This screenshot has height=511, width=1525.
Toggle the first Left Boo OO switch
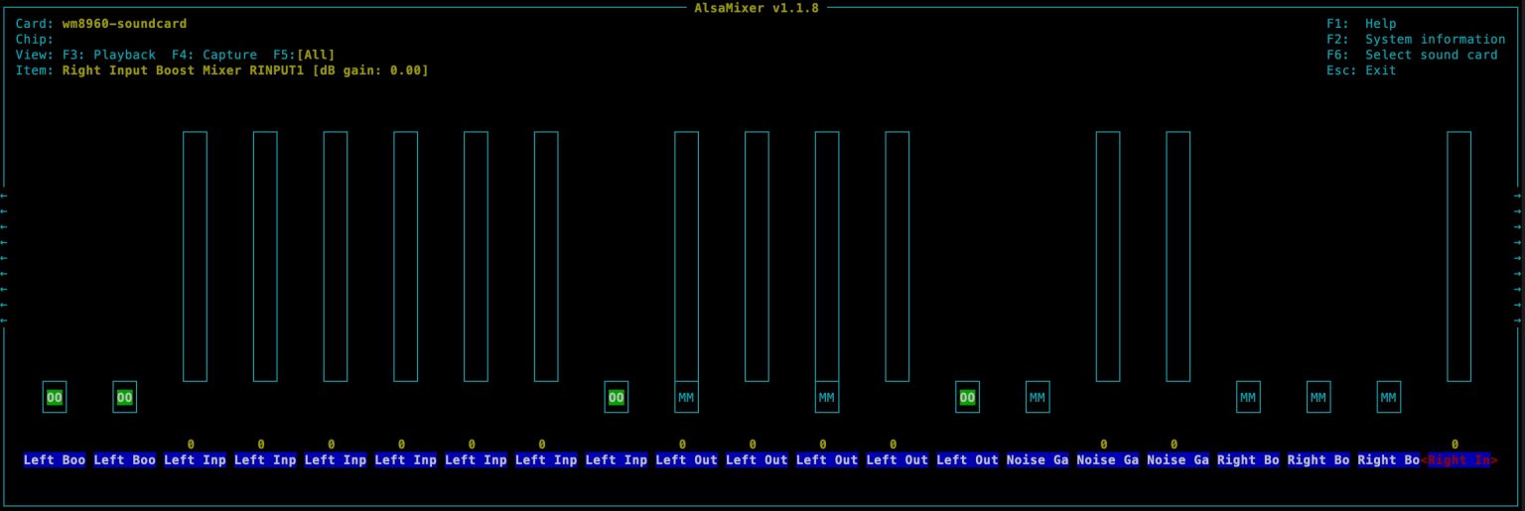click(x=55, y=397)
